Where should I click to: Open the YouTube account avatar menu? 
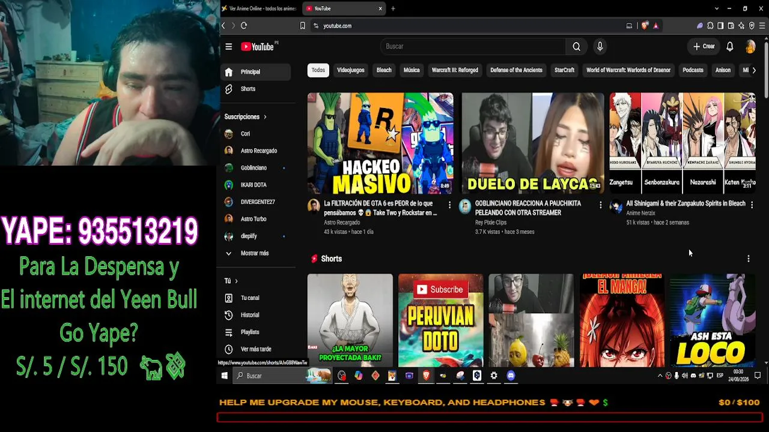click(x=750, y=46)
